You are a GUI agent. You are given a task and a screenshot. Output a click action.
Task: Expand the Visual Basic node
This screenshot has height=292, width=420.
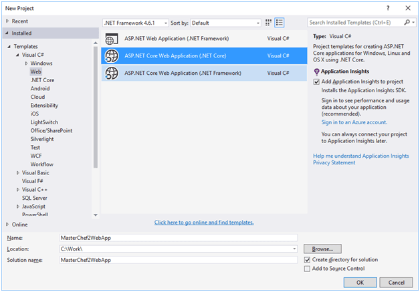click(x=17, y=173)
